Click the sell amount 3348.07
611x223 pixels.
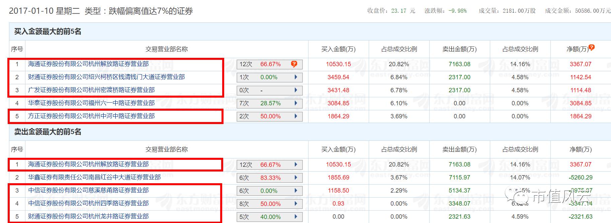459,204
